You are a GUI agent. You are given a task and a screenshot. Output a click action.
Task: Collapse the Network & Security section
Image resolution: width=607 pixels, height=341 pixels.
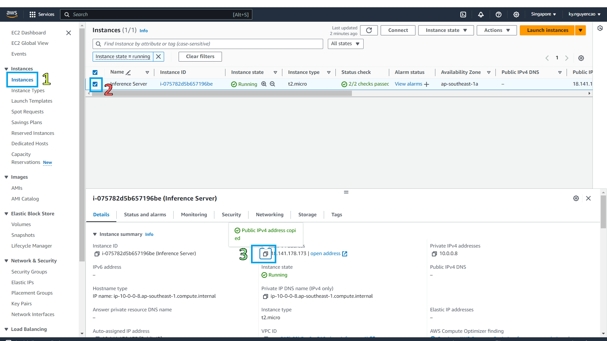click(x=6, y=261)
